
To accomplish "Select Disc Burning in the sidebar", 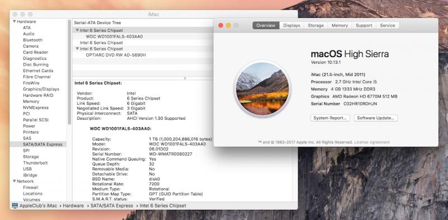I will 36,64.
